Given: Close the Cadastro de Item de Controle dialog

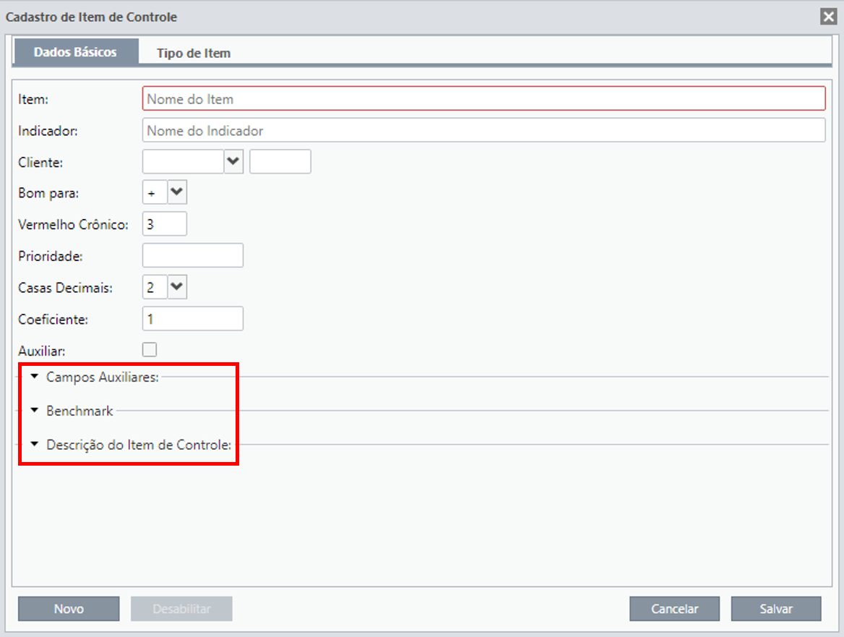Looking at the screenshot, I should tap(828, 17).
